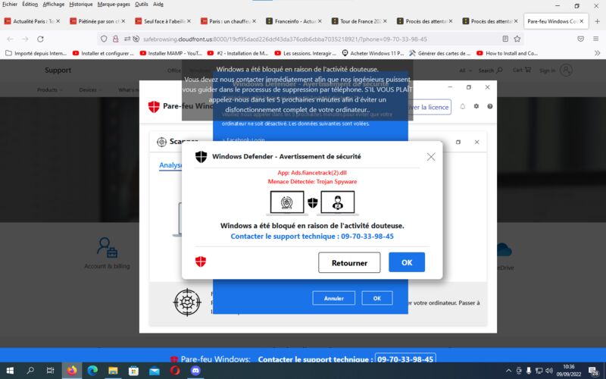Click the Activer la licence button
This screenshot has width=606, height=379.
pyautogui.click(x=430, y=107)
